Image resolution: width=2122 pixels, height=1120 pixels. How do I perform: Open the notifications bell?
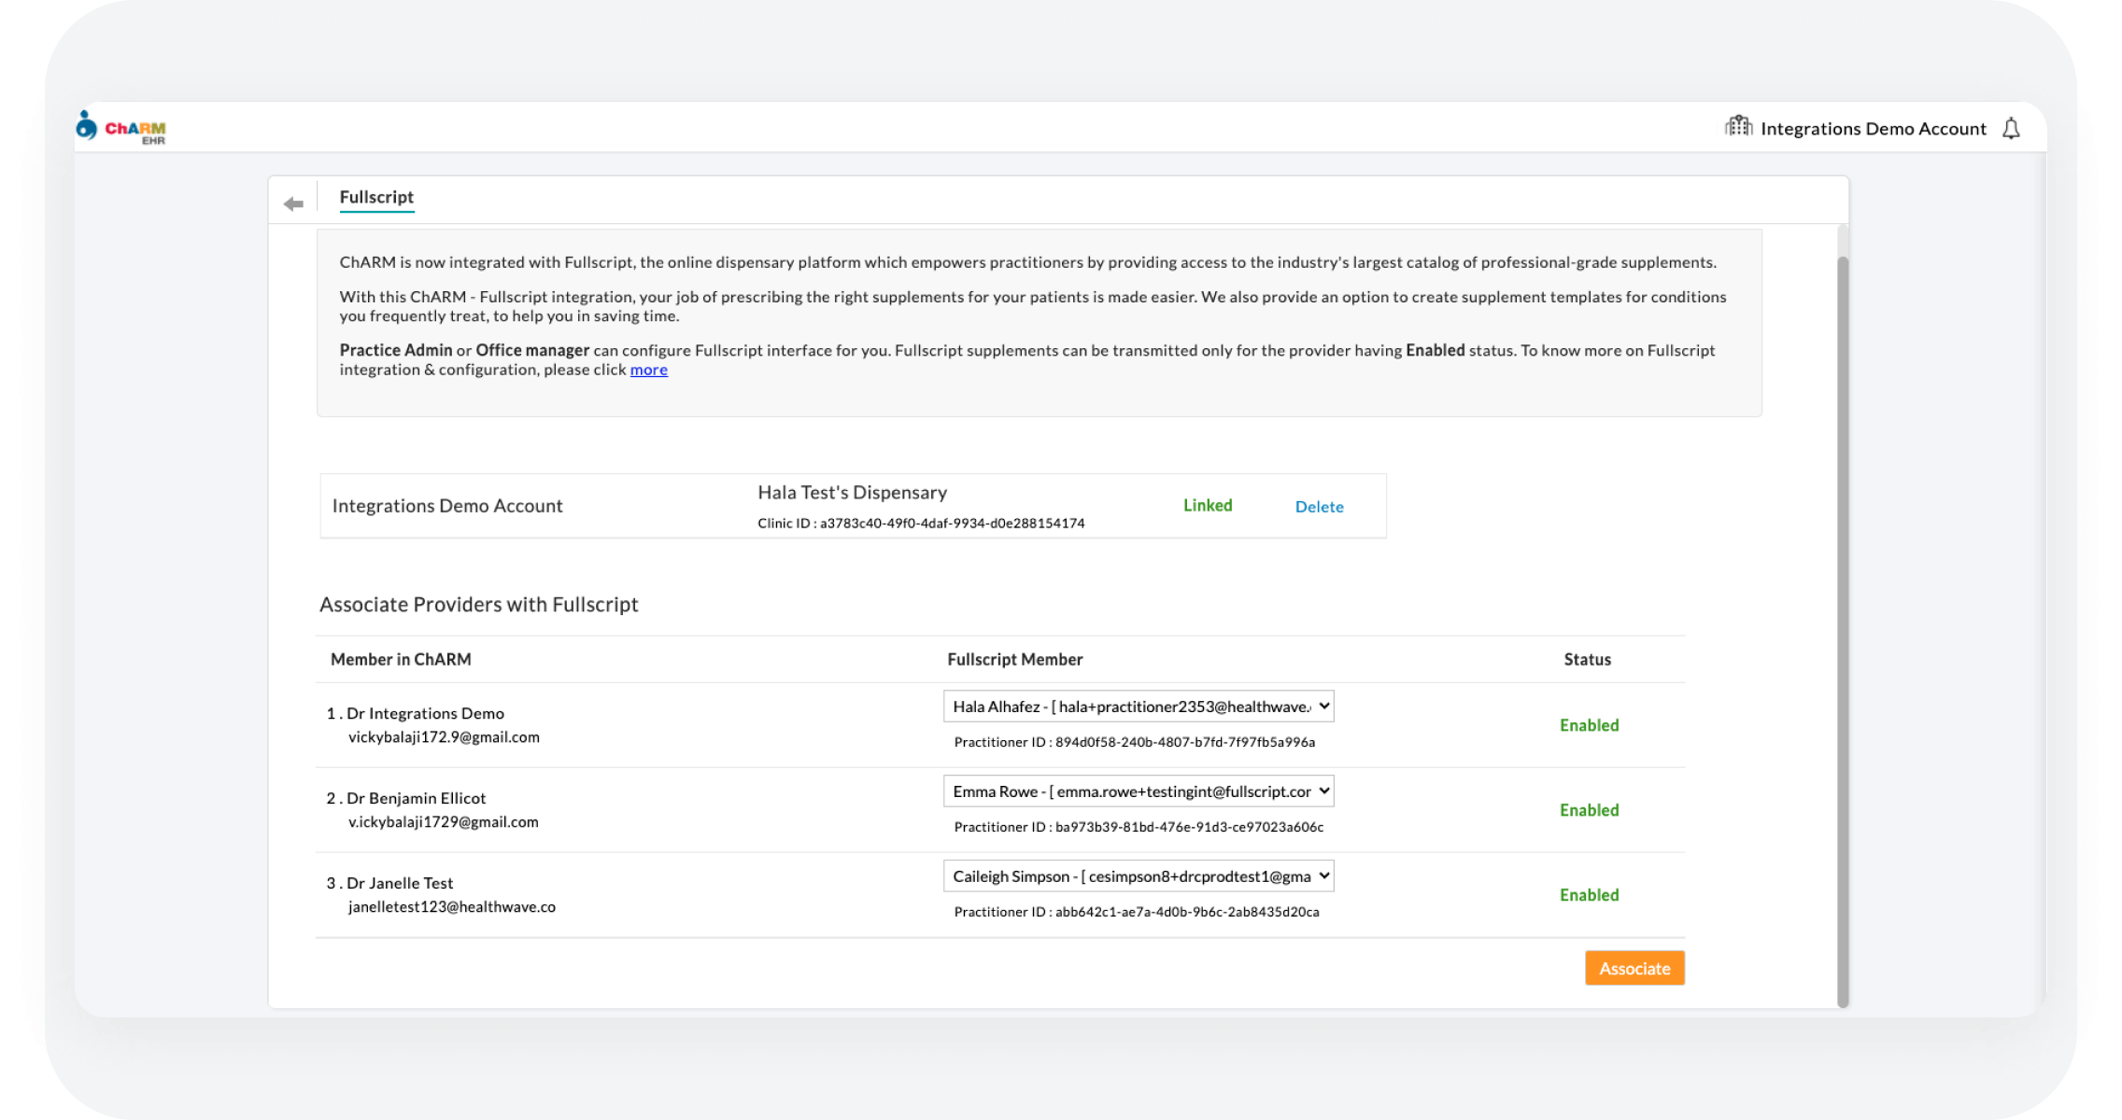coord(2011,129)
